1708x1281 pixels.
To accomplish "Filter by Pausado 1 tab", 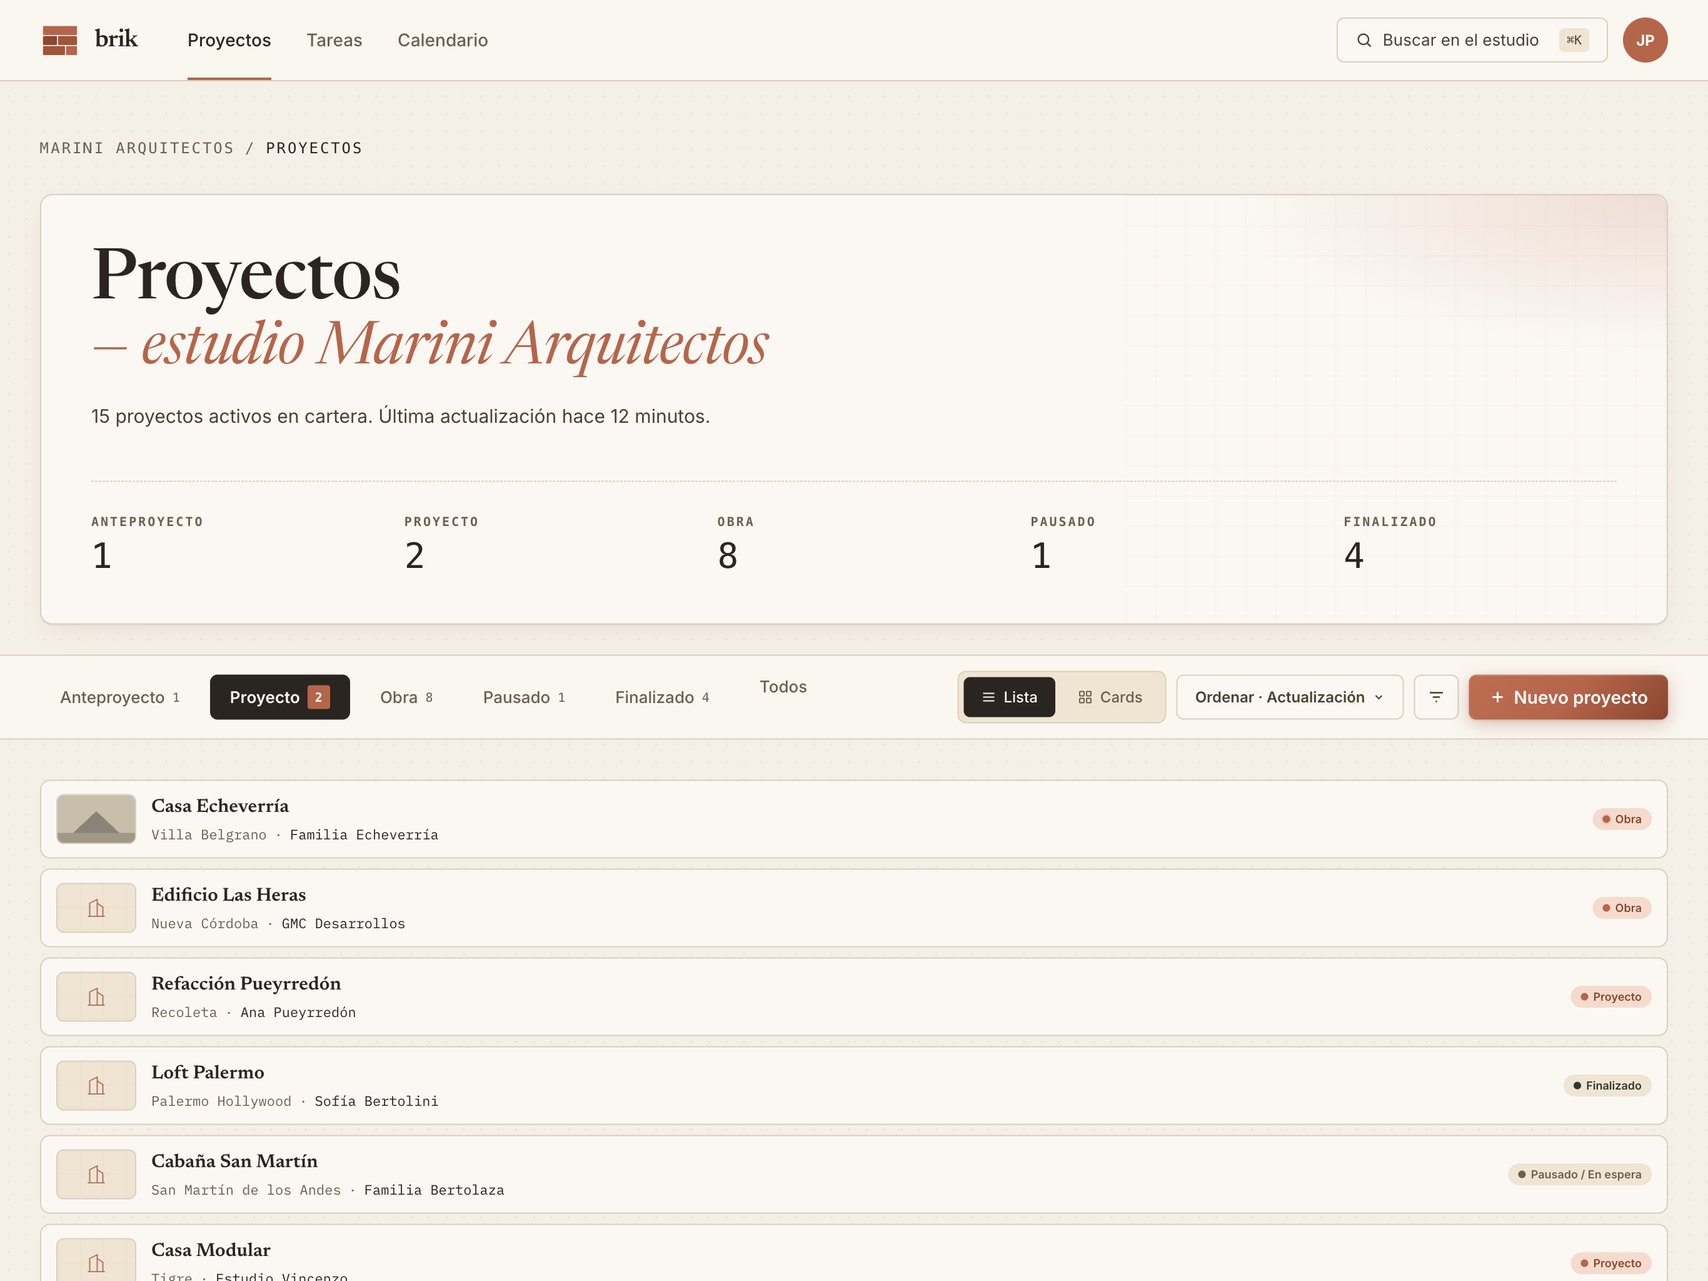I will pos(525,697).
